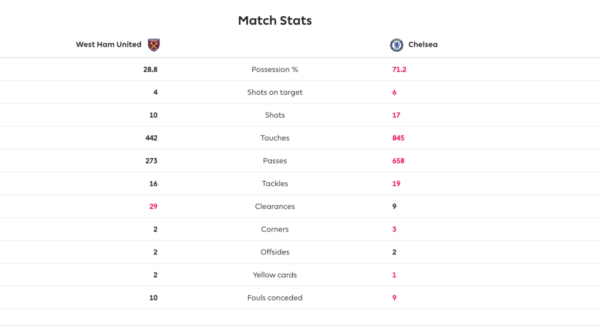
Task: Select the Tackles stat label
Action: [275, 183]
